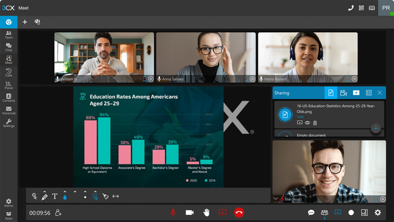
Task: Open menu on Anna Salines video tile
Action: coord(252,79)
